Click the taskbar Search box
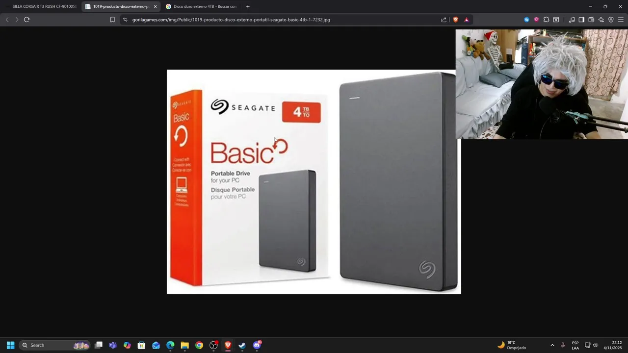 click(x=55, y=345)
